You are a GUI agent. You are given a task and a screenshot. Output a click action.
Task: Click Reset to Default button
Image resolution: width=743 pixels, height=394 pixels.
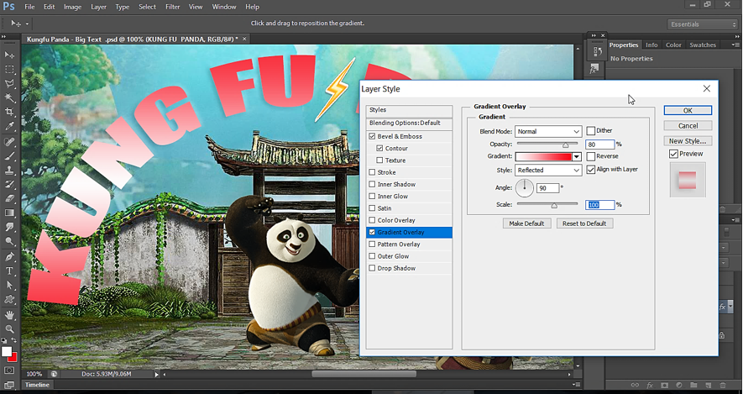pos(584,223)
